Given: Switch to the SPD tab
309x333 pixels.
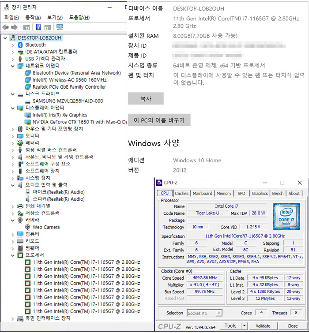Looking at the screenshot, I should (x=241, y=193).
